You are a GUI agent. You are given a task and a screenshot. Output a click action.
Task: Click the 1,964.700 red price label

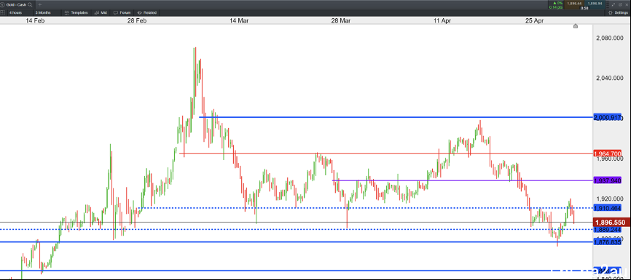point(608,153)
